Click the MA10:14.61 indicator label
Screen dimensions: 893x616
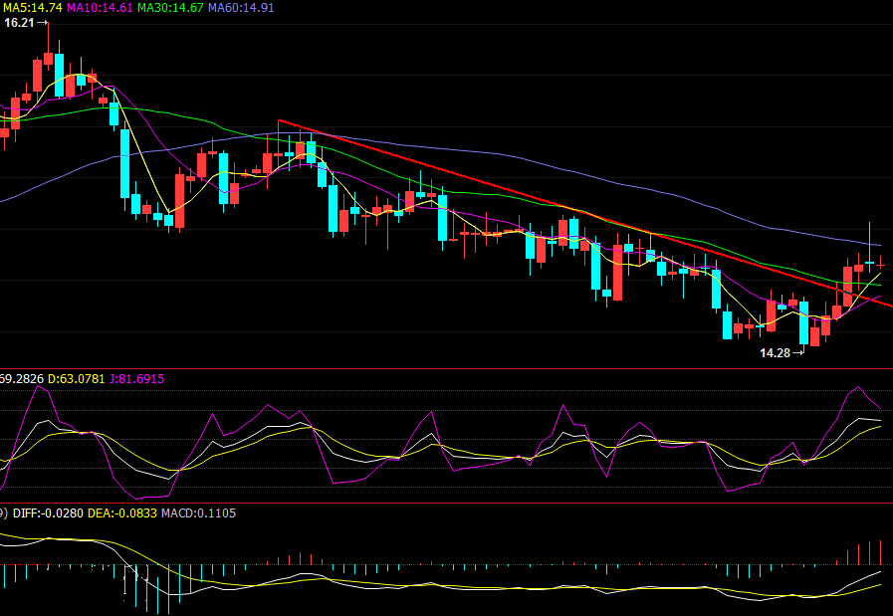point(100,7)
